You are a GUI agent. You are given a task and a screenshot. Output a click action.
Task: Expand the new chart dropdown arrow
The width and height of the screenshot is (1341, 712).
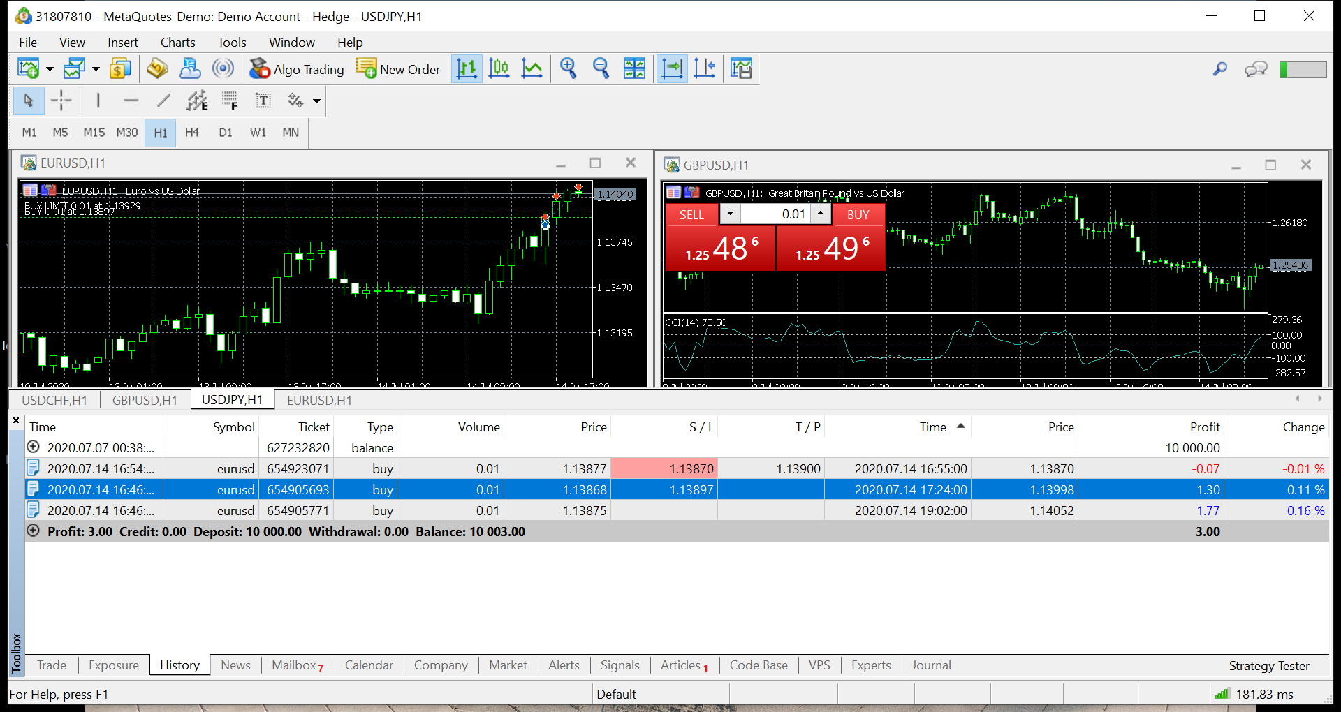50,69
